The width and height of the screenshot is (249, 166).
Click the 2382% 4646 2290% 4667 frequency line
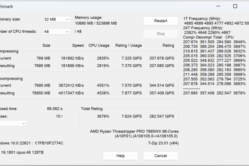click(x=207, y=33)
